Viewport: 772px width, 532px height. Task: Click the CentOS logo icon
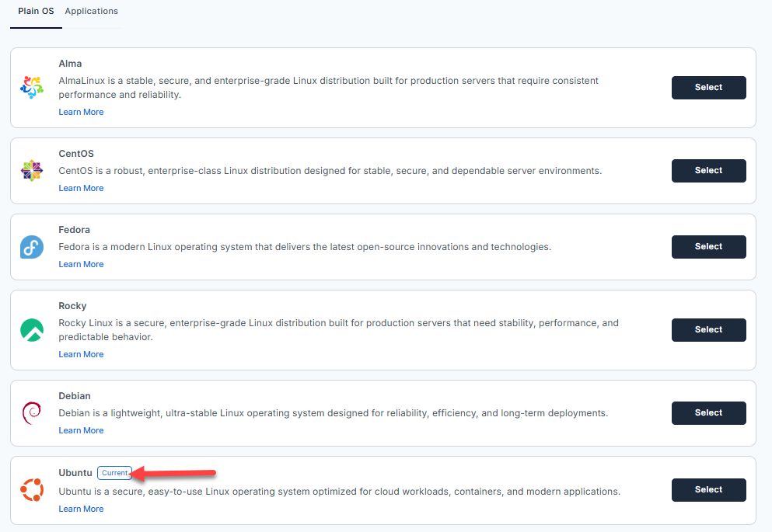tap(32, 171)
